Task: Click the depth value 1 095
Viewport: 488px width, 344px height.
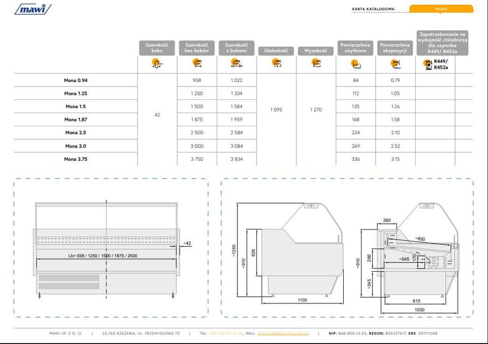Action: coord(276,110)
